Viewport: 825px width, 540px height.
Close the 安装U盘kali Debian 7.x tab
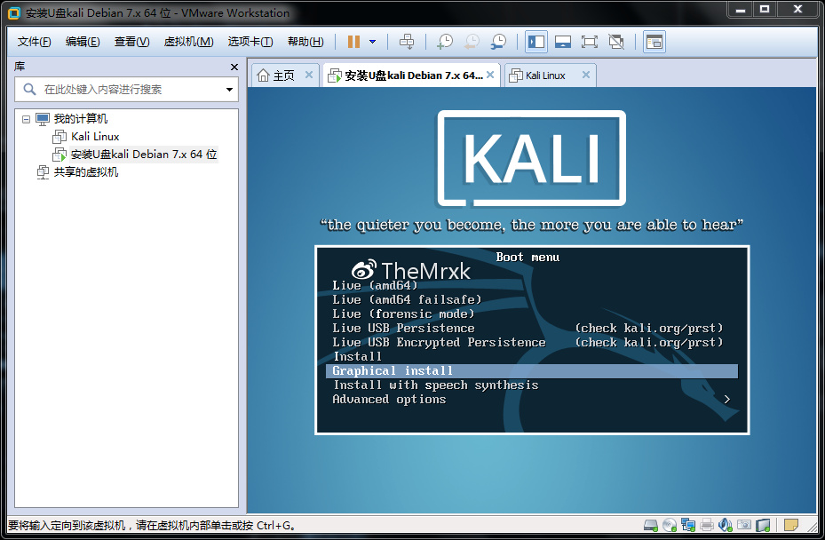pyautogui.click(x=490, y=75)
